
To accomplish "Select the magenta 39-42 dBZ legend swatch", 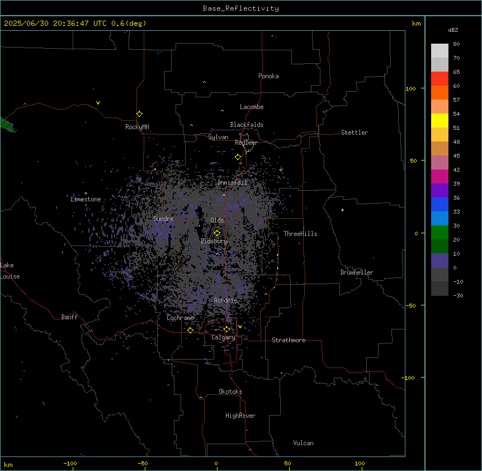I will pos(440,176).
